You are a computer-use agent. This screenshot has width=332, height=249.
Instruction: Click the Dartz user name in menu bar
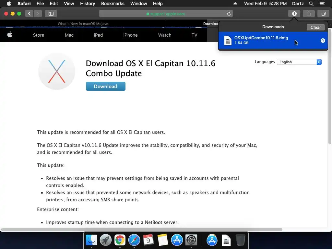point(298,4)
